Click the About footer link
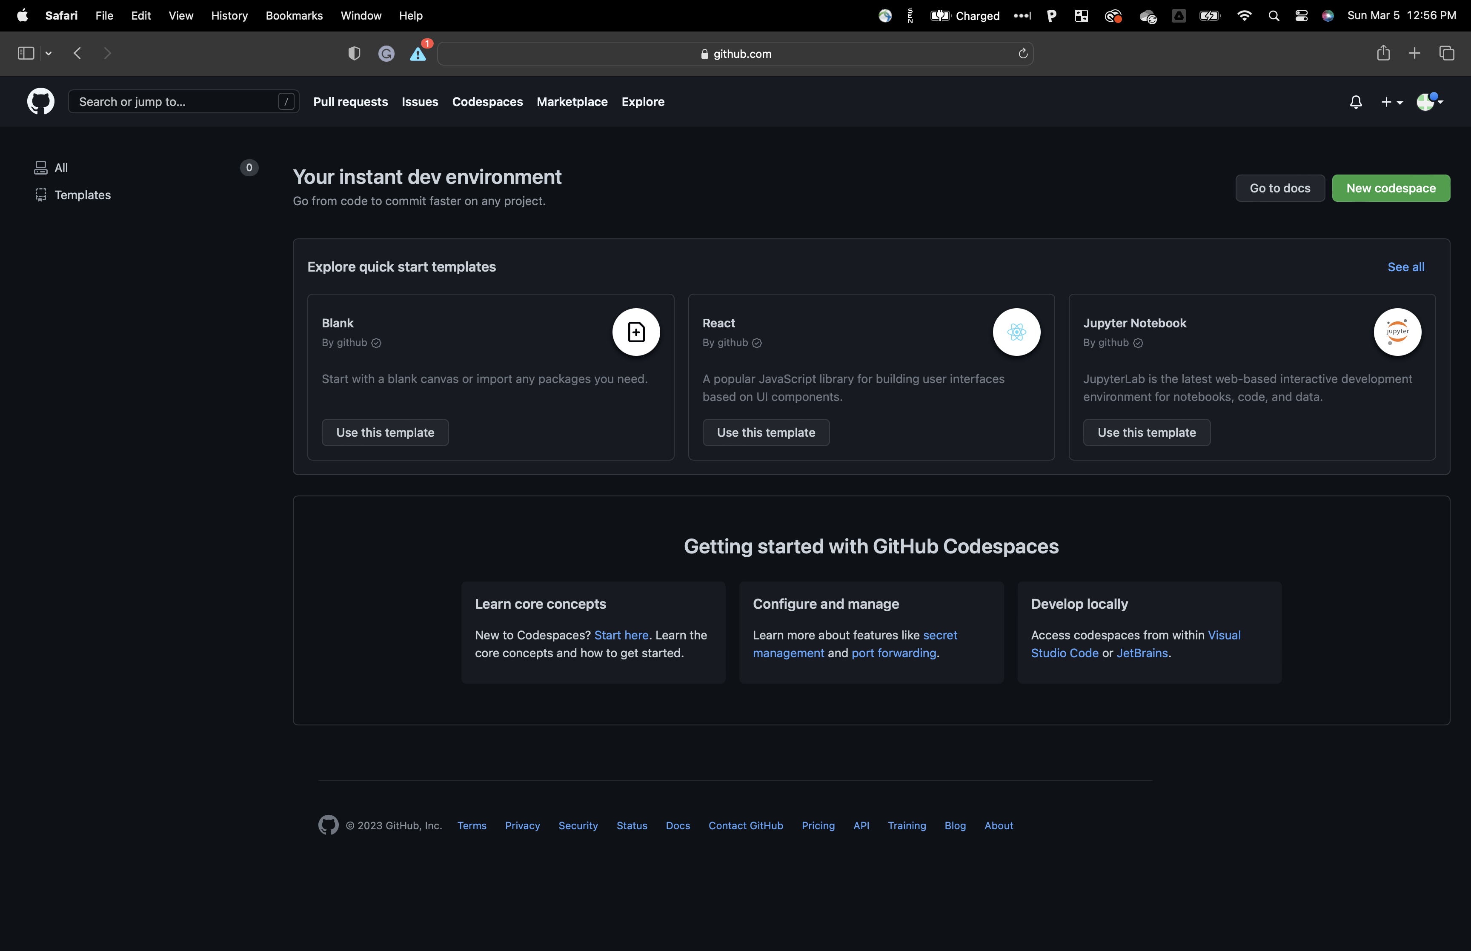The height and width of the screenshot is (951, 1471). pos(998,826)
